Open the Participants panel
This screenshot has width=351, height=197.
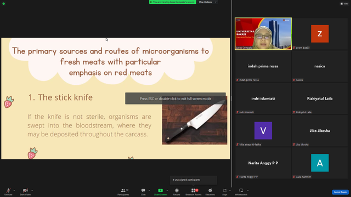tap(123, 192)
